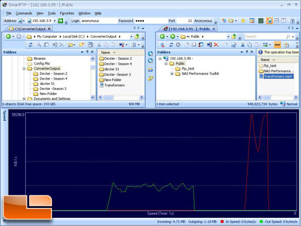
Task: Open the View menu
Action: [40, 13]
